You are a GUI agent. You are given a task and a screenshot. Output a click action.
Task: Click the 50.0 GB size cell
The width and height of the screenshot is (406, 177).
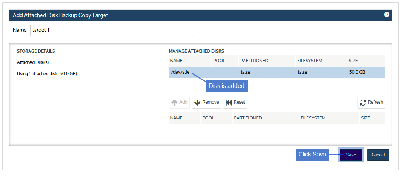pyautogui.click(x=357, y=72)
